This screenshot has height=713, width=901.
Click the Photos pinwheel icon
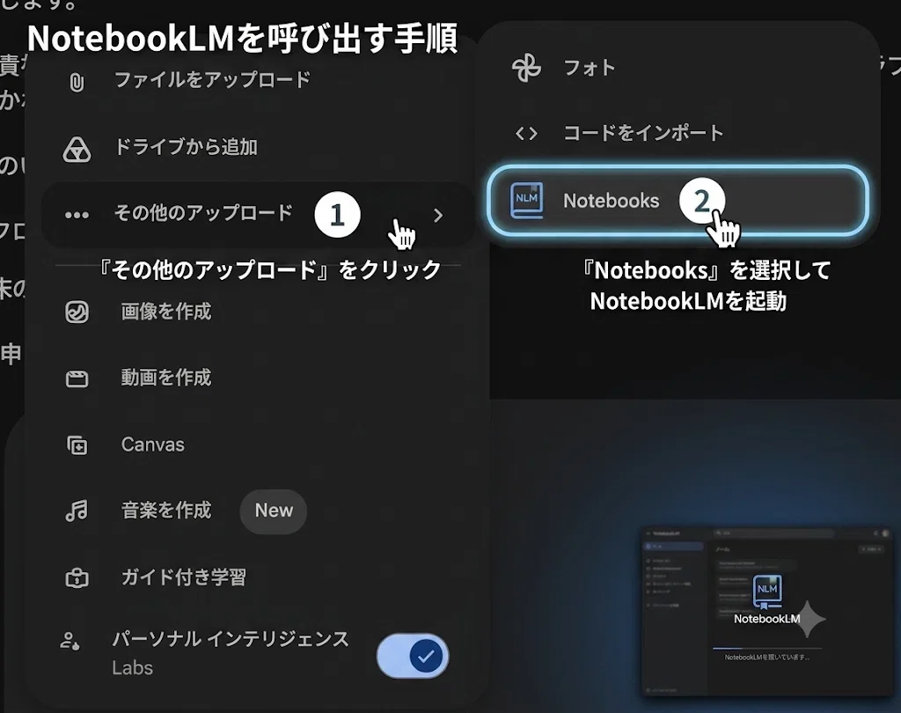point(526,68)
